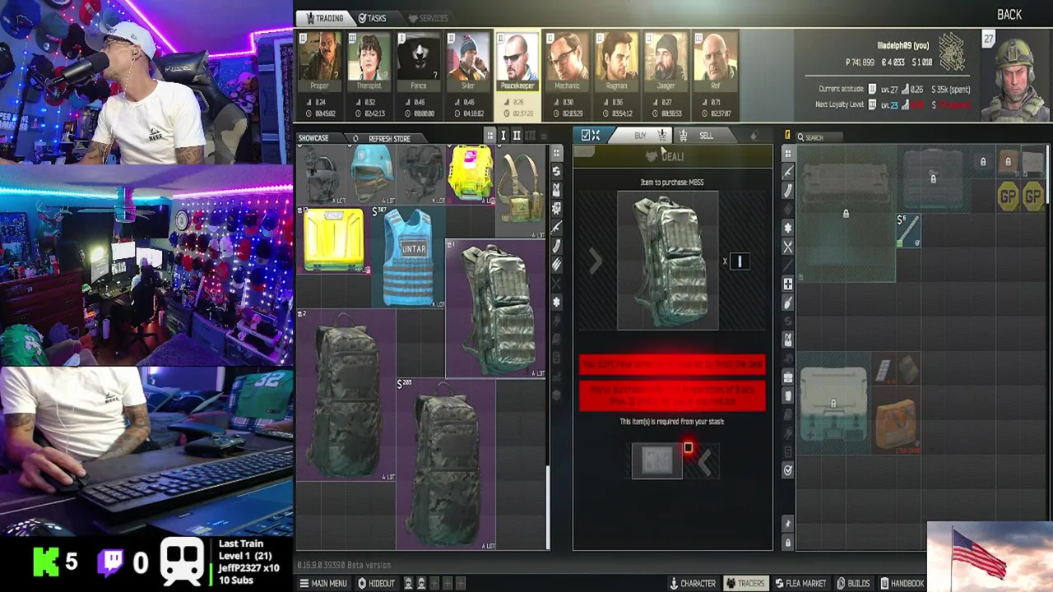Open the CHARACTER screen
Viewport: 1053px width, 592px height.
[692, 583]
